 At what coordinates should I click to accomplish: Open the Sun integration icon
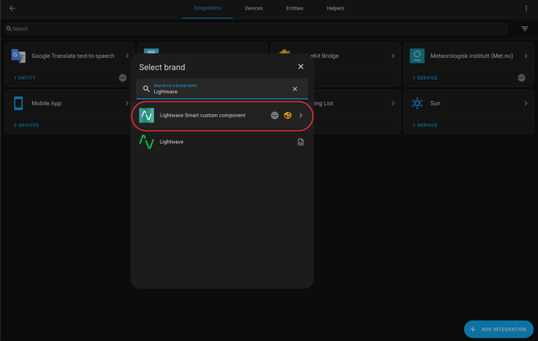coord(418,103)
